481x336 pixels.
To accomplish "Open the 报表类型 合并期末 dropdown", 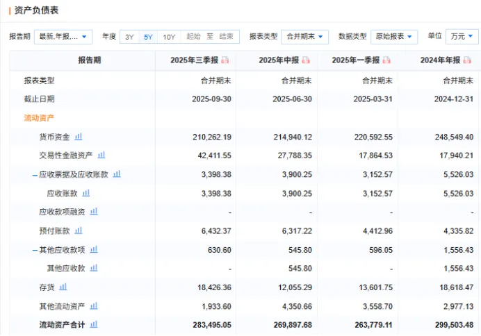I will click(305, 37).
